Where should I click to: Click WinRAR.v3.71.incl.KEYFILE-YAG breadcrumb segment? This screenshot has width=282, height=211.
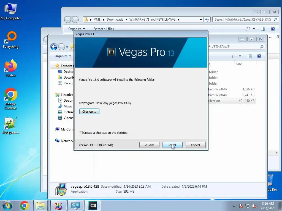[x=152, y=20]
